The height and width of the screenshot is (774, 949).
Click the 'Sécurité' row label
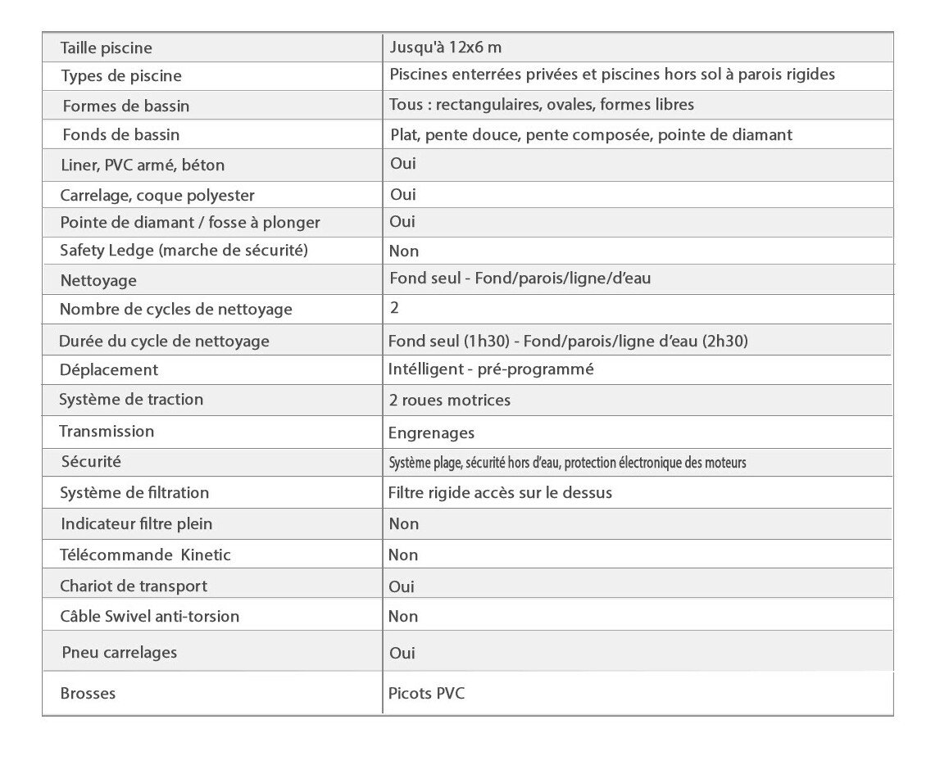(91, 462)
